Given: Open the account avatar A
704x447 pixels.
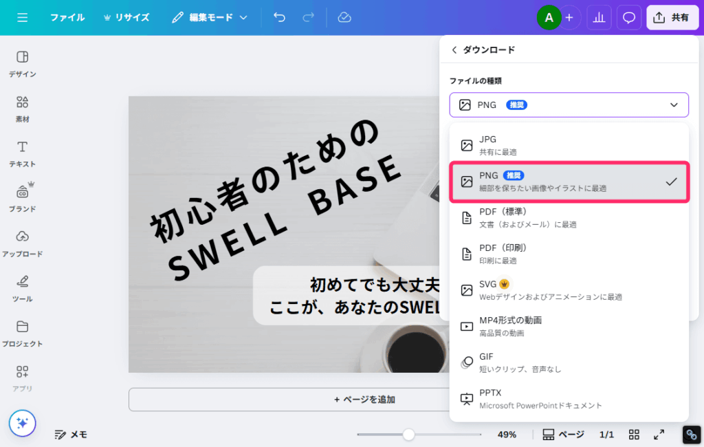Looking at the screenshot, I should (x=549, y=18).
